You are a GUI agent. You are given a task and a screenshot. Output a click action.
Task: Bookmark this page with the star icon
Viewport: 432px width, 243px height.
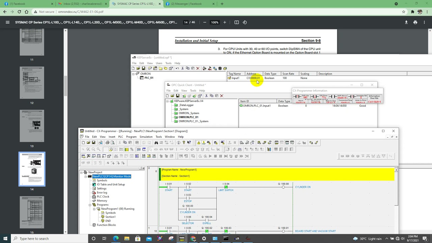404,11
